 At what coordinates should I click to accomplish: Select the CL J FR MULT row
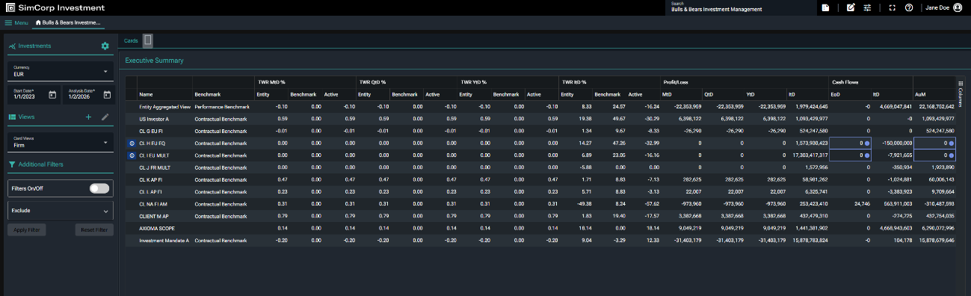[540, 167]
